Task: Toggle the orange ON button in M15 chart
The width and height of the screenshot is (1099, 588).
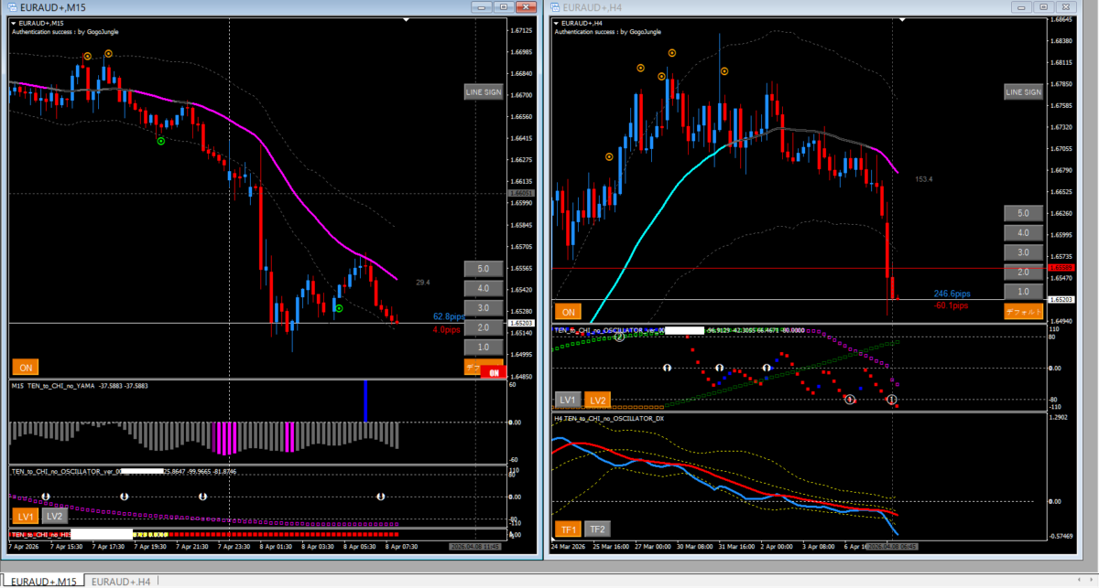Action: pyautogui.click(x=25, y=367)
